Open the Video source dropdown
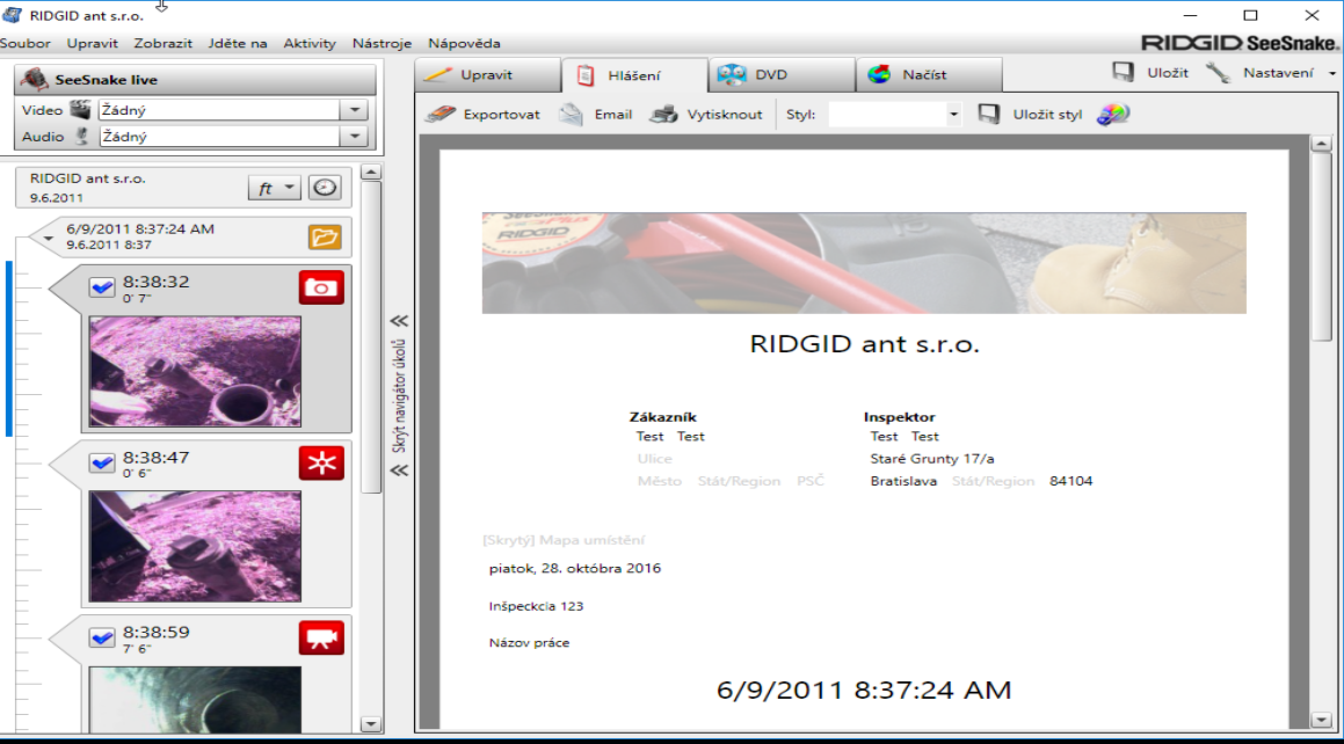Viewport: 1344px width, 744px height. click(354, 110)
